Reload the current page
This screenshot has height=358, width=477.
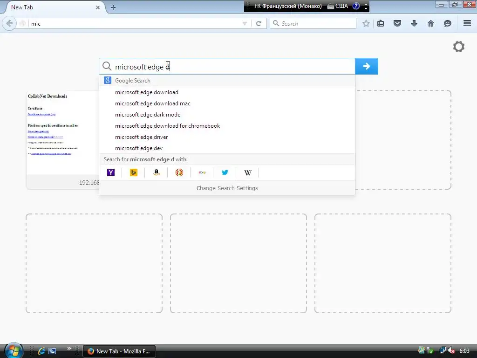click(259, 23)
